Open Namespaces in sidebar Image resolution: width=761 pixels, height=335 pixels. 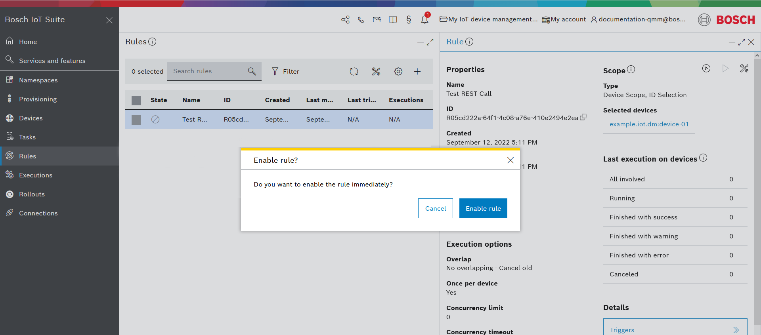pos(59,80)
